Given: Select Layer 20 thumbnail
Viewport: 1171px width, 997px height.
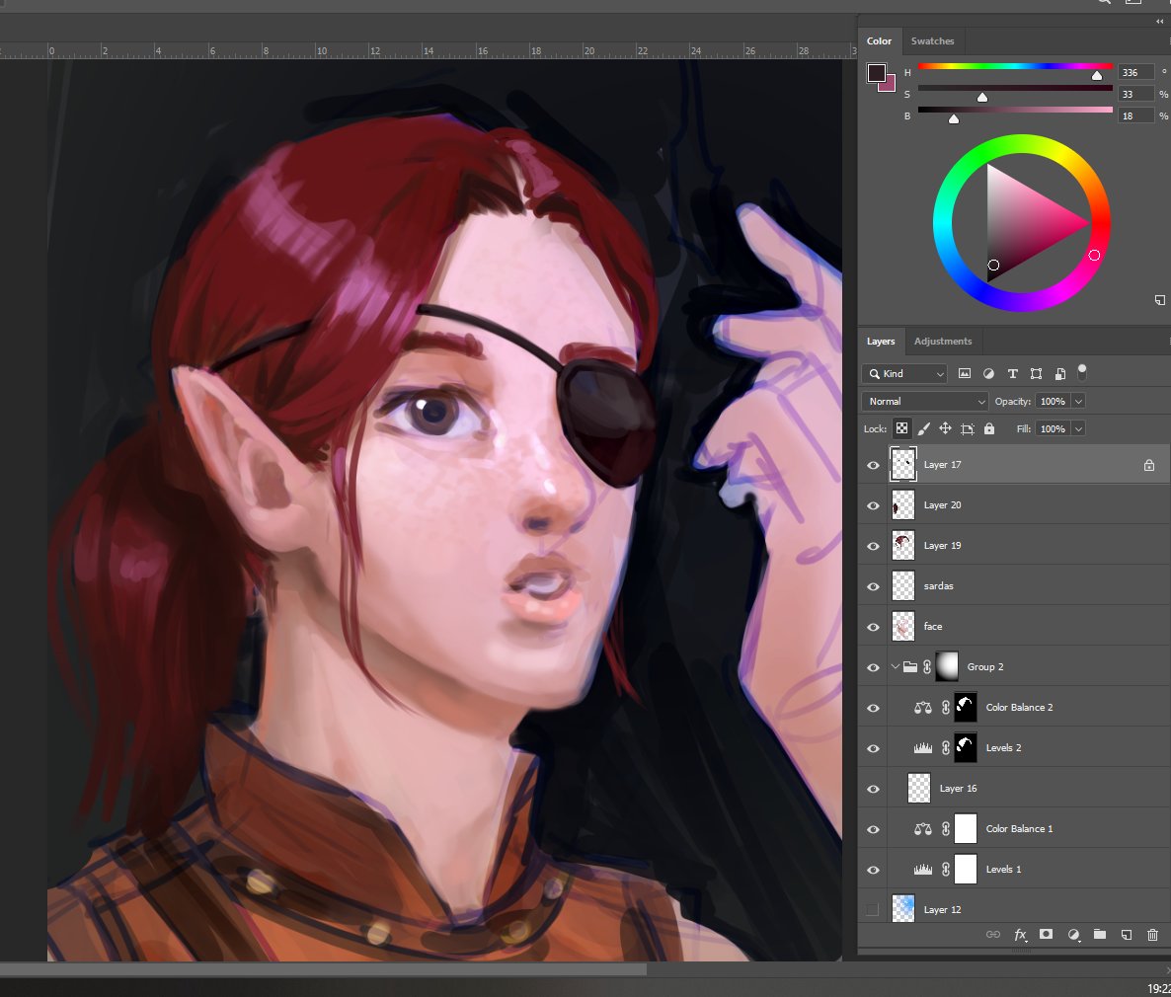Looking at the screenshot, I should (x=902, y=504).
